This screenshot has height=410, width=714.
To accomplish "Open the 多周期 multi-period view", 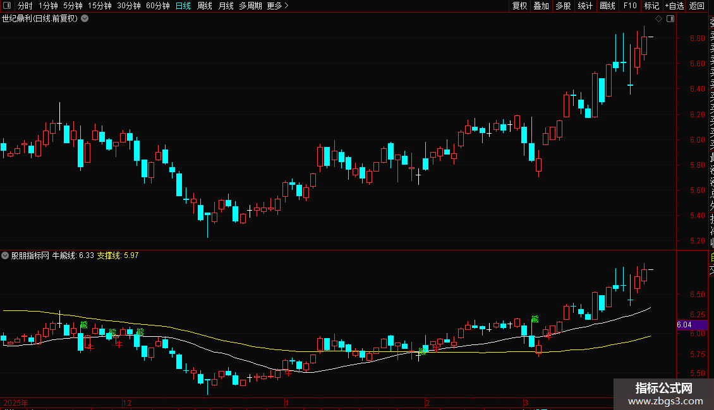I will point(250,6).
